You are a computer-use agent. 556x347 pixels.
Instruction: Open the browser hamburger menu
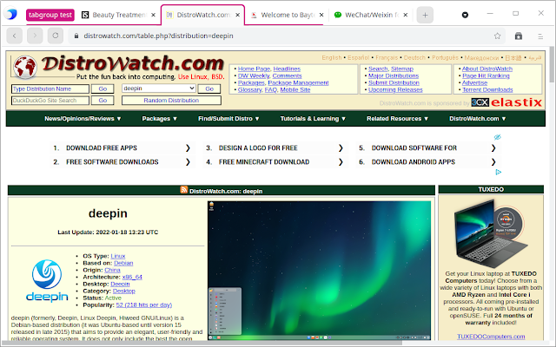point(540,36)
